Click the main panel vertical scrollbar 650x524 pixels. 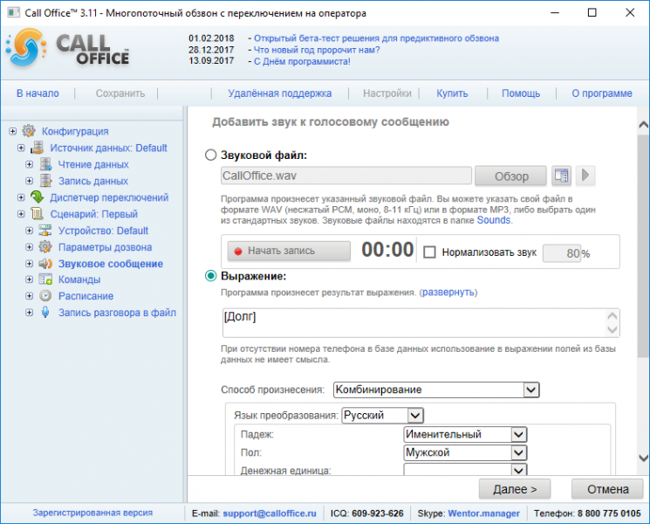tap(643, 291)
